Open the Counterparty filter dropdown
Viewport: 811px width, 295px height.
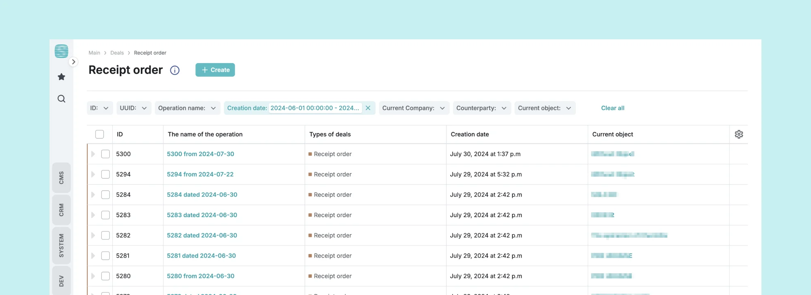click(482, 108)
